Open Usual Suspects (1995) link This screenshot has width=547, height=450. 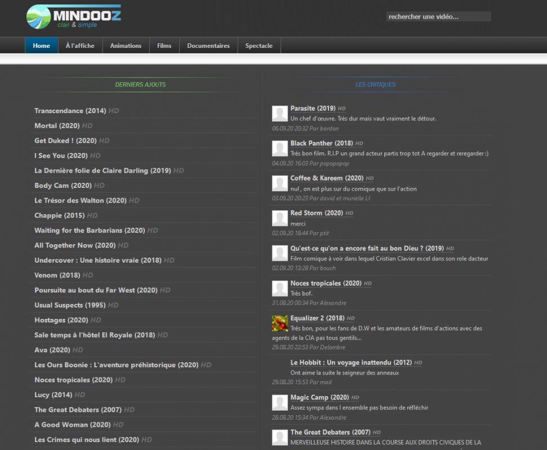coord(70,305)
